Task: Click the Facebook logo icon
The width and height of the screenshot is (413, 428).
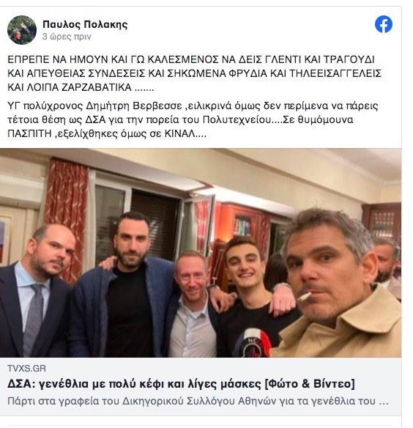Action: (383, 24)
